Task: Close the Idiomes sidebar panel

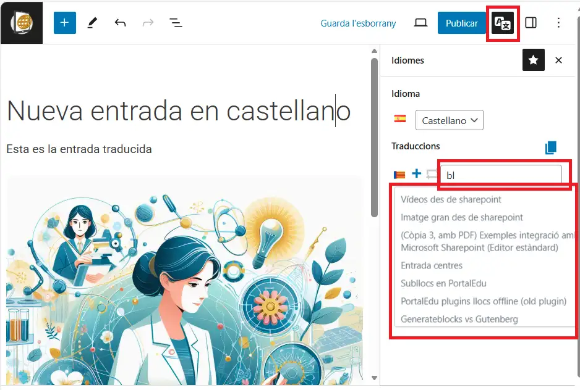Action: pyautogui.click(x=558, y=60)
